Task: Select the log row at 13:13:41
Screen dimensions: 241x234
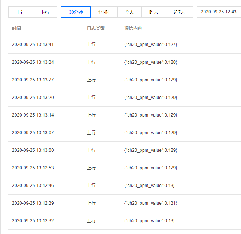Action: pyautogui.click(x=125, y=45)
